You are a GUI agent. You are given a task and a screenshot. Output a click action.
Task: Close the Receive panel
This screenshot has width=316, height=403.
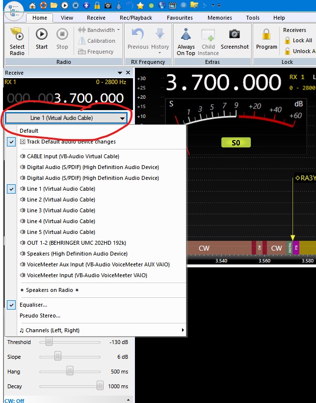click(128, 73)
